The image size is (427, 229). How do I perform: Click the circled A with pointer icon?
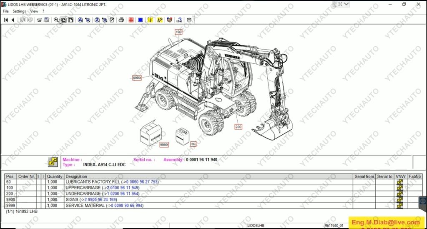coord(88,20)
